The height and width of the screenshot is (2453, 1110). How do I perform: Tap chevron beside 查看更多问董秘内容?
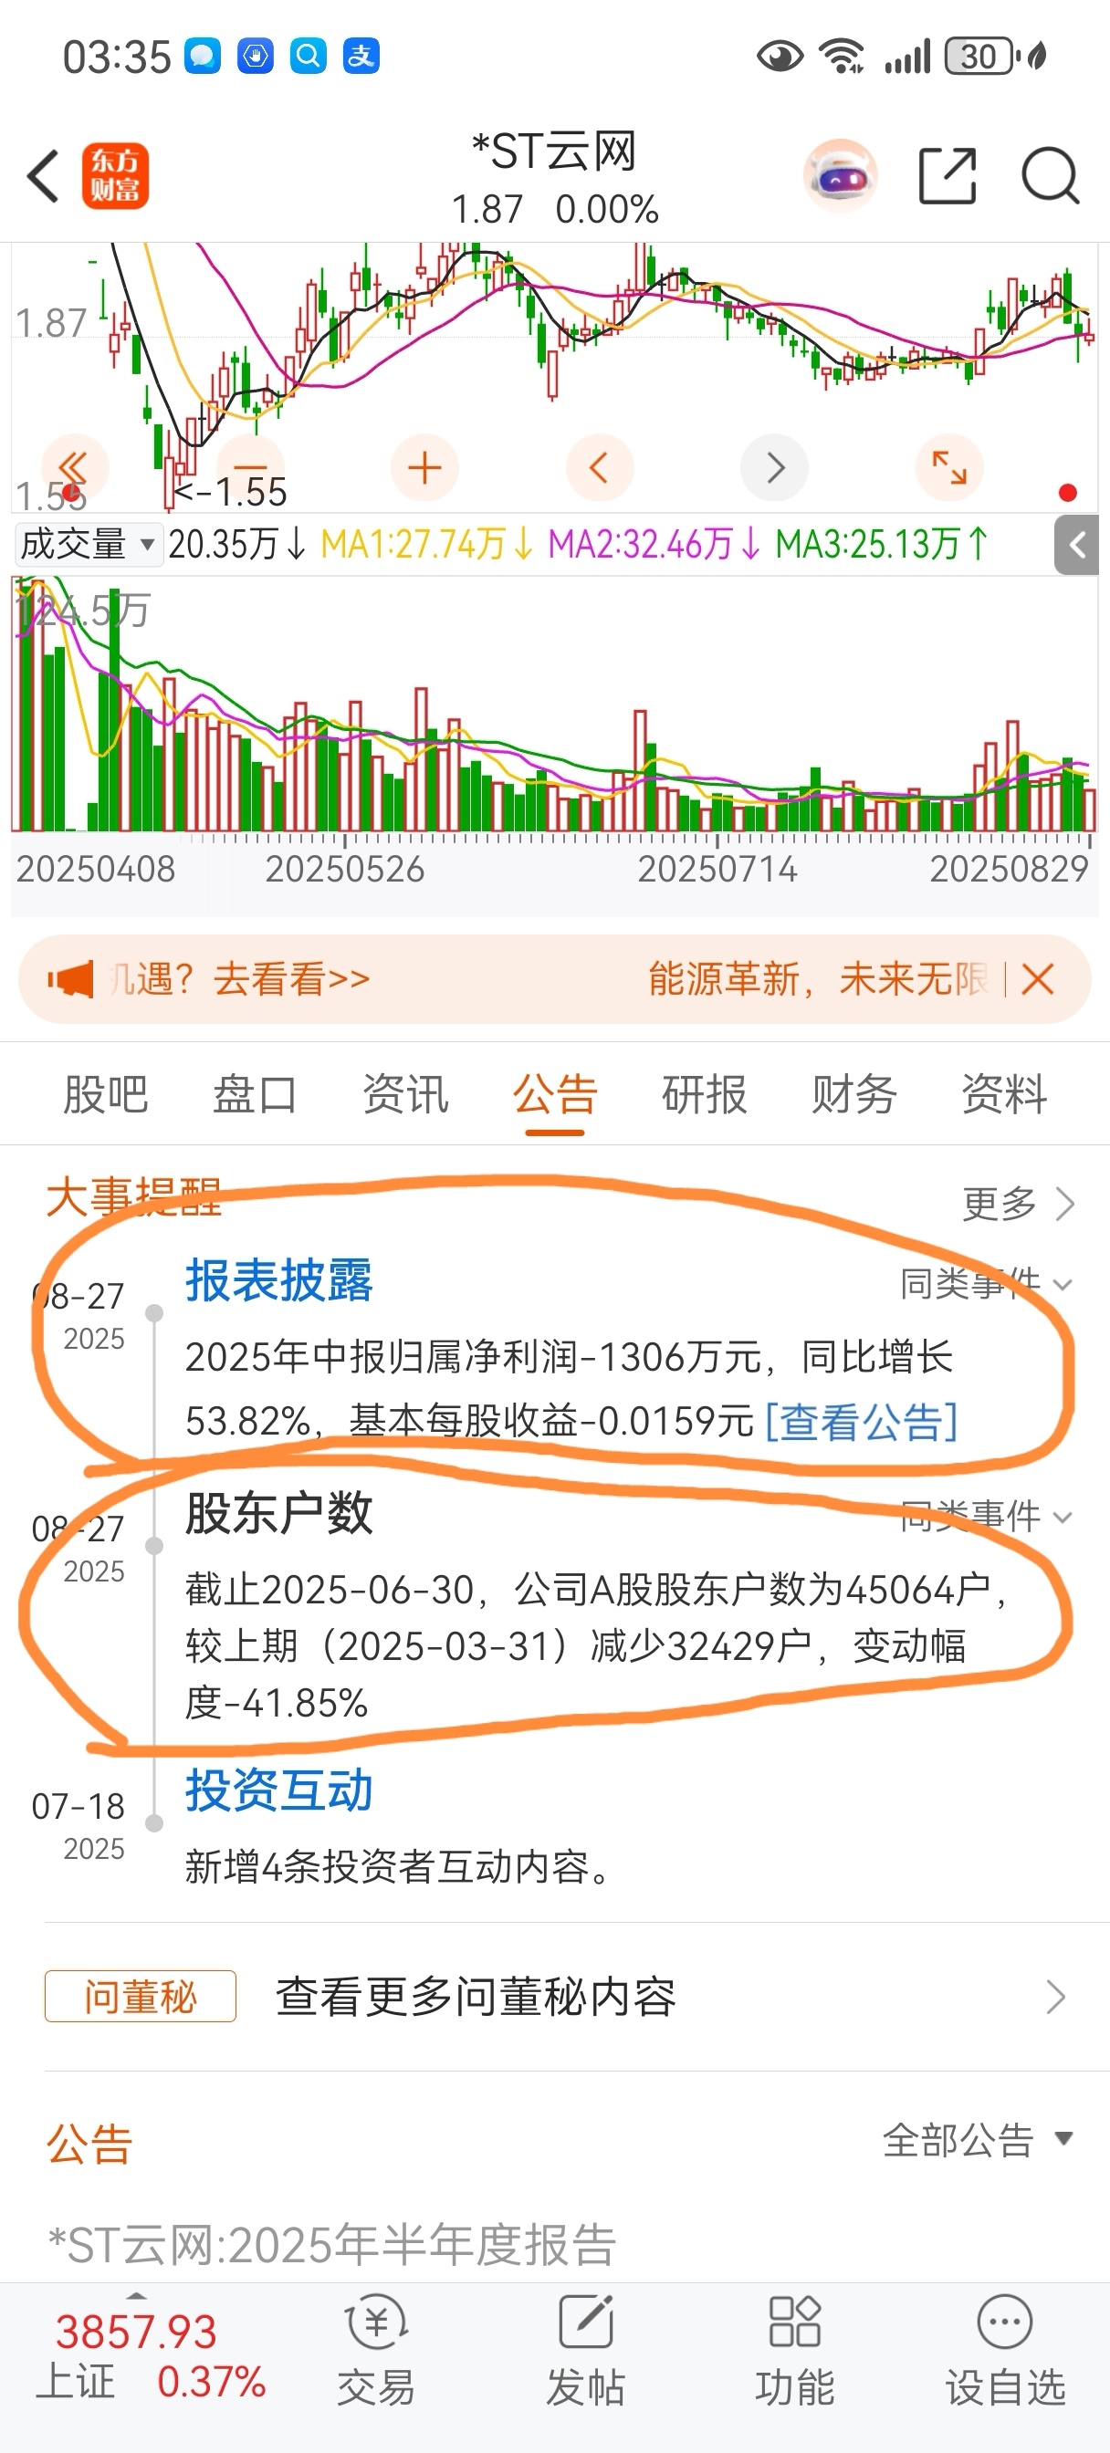tap(1054, 1996)
